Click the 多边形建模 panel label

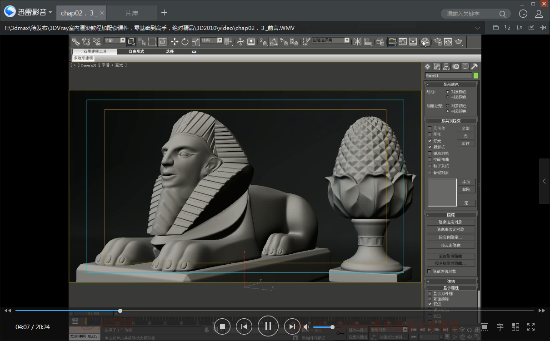83,58
